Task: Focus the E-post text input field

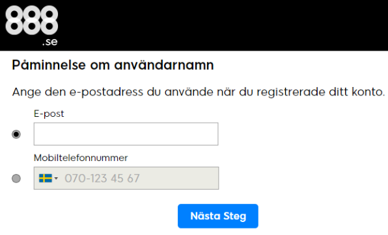Action: click(x=126, y=134)
